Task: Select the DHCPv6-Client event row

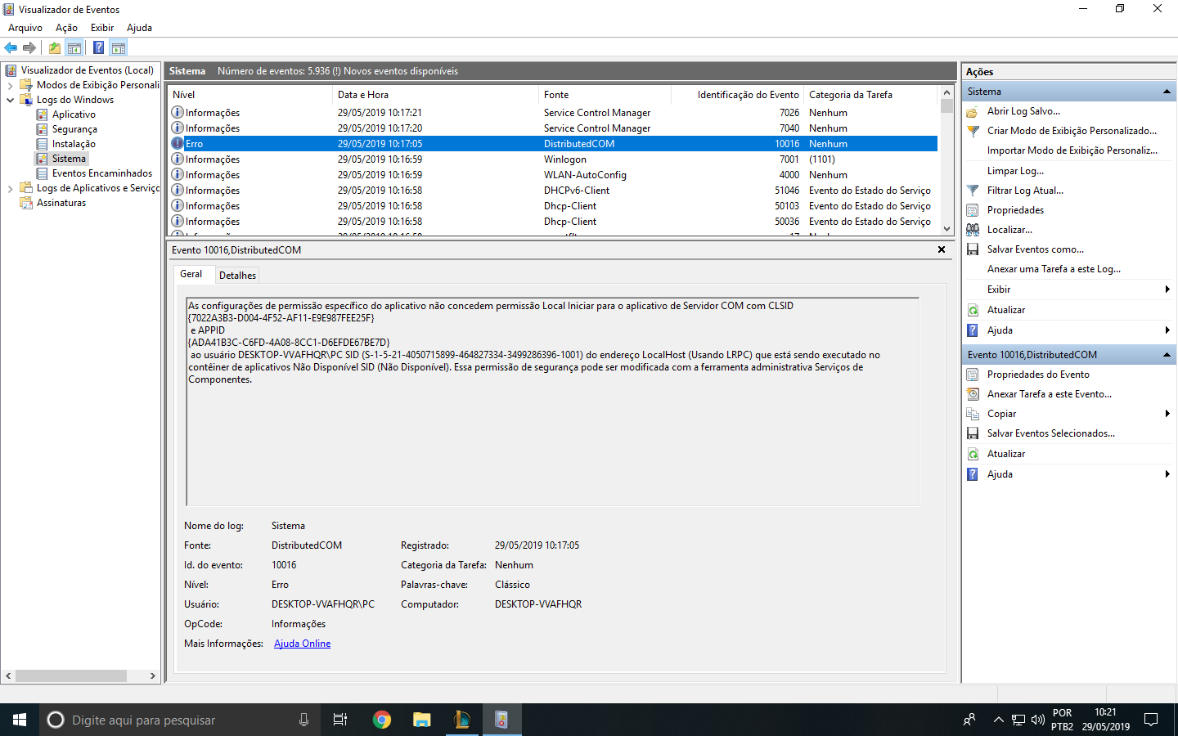Action: (x=552, y=191)
